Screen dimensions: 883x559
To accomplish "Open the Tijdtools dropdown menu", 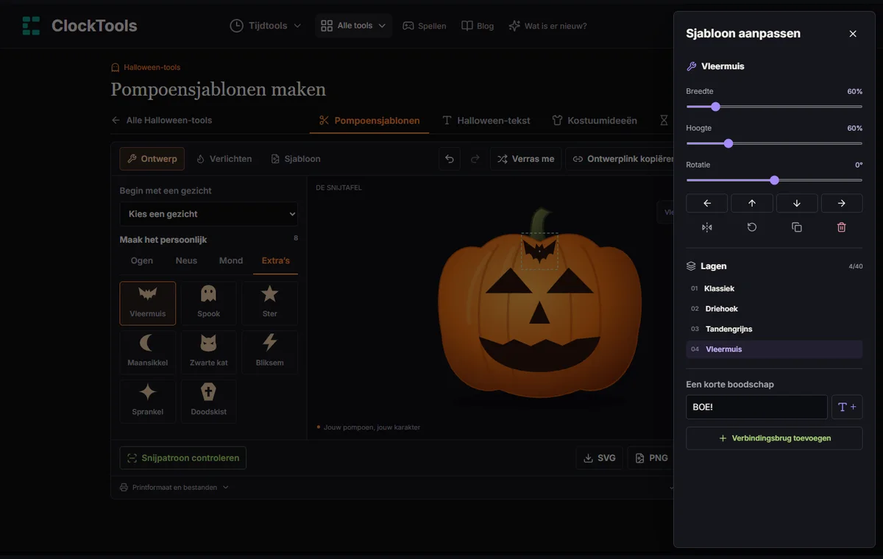I will point(266,26).
